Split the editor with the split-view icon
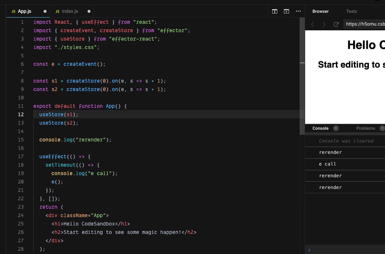 point(274,11)
